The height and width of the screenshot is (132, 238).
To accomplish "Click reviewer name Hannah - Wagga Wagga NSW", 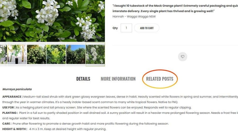I will point(134,17).
